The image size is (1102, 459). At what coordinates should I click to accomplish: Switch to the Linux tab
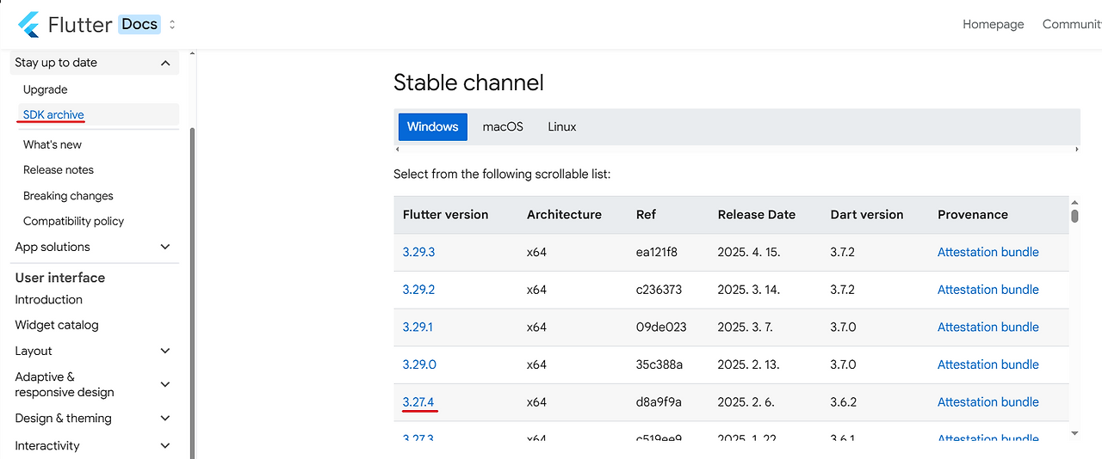click(x=562, y=126)
